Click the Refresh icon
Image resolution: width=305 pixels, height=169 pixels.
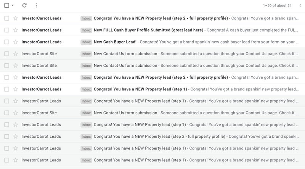25,6
